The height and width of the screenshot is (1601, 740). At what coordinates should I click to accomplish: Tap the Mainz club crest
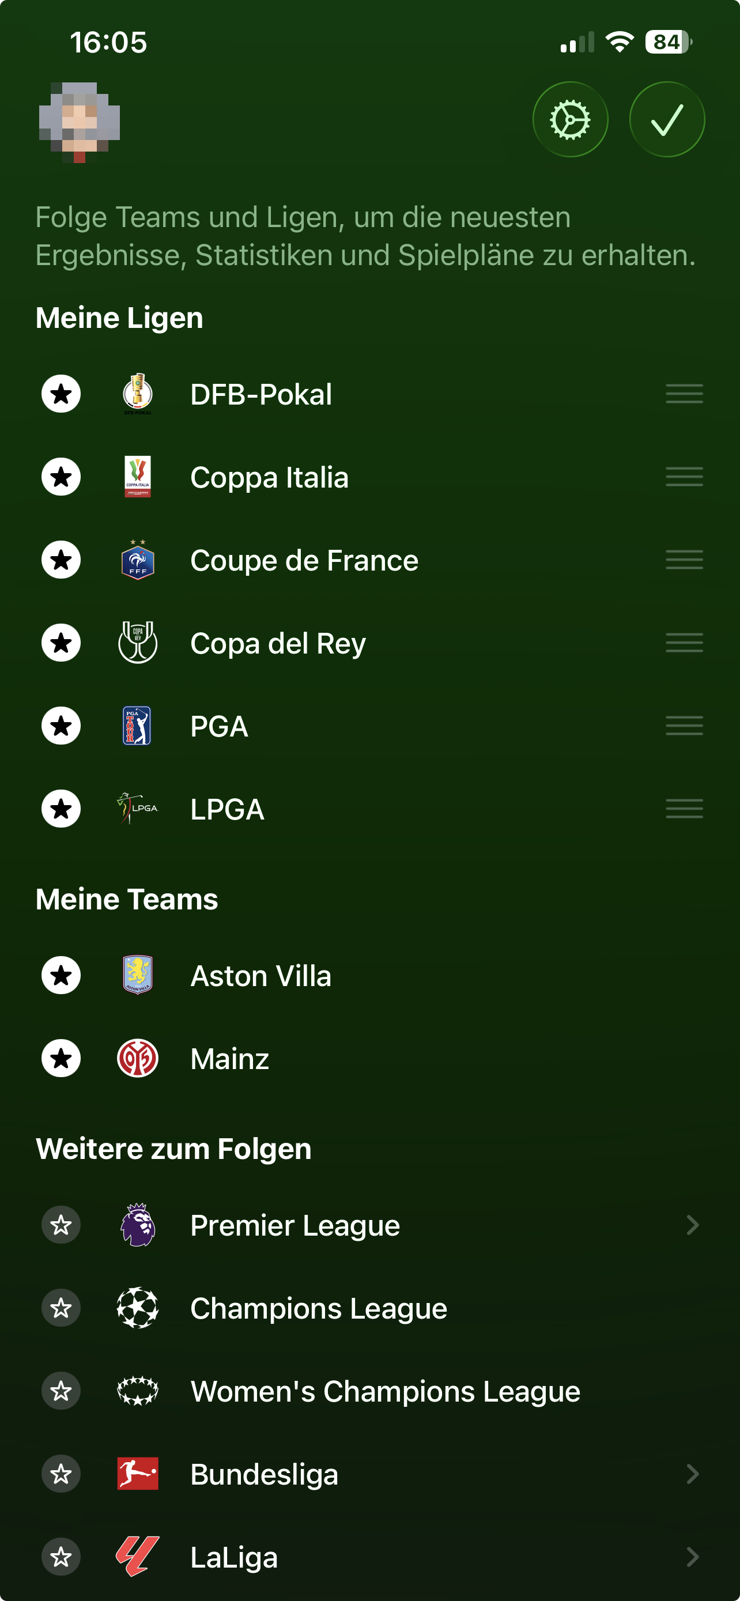point(137,1059)
